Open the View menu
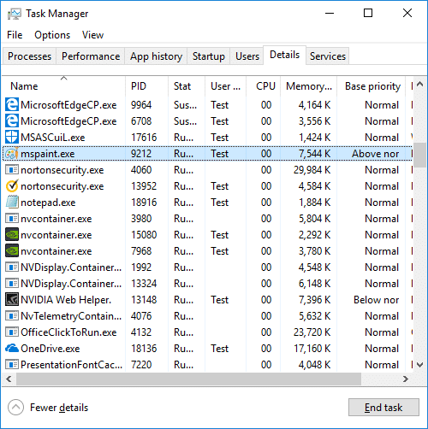The image size is (428, 429). (x=92, y=35)
